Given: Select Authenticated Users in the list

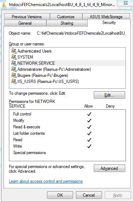Looking at the screenshot, I should click(x=67, y=51).
